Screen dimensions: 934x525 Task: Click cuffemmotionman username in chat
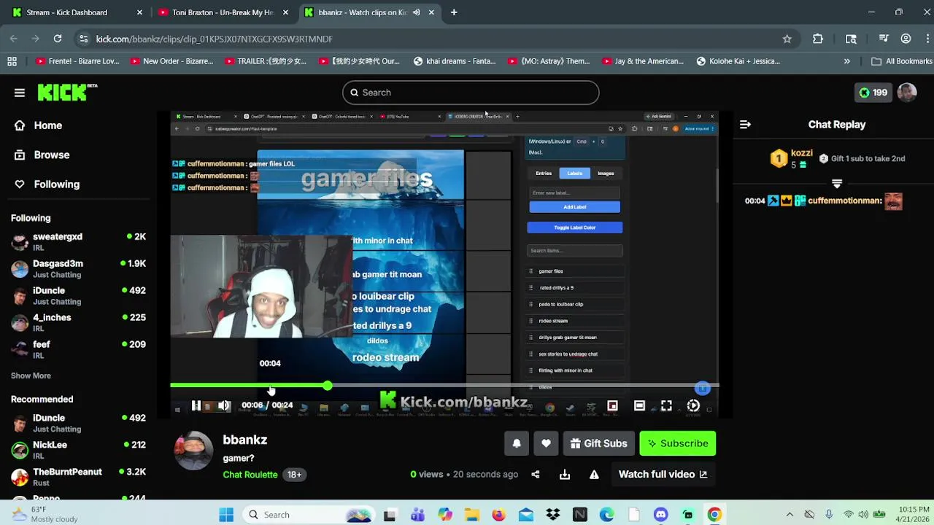(x=845, y=201)
